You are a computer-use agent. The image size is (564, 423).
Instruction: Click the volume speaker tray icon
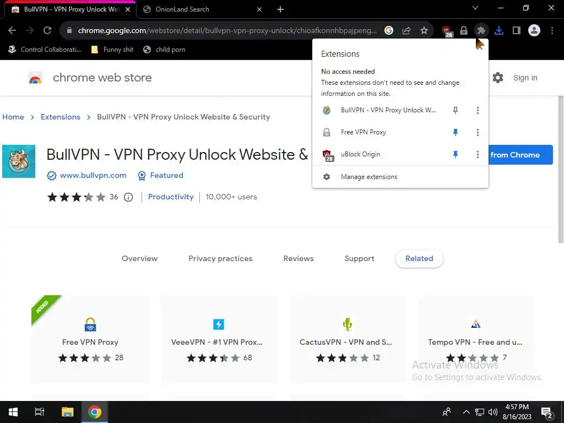493,412
